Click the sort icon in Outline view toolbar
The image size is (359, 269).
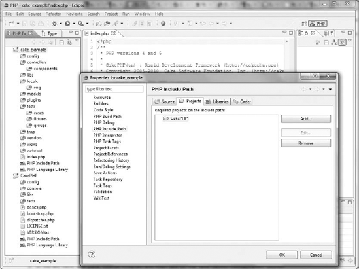click(x=334, y=42)
